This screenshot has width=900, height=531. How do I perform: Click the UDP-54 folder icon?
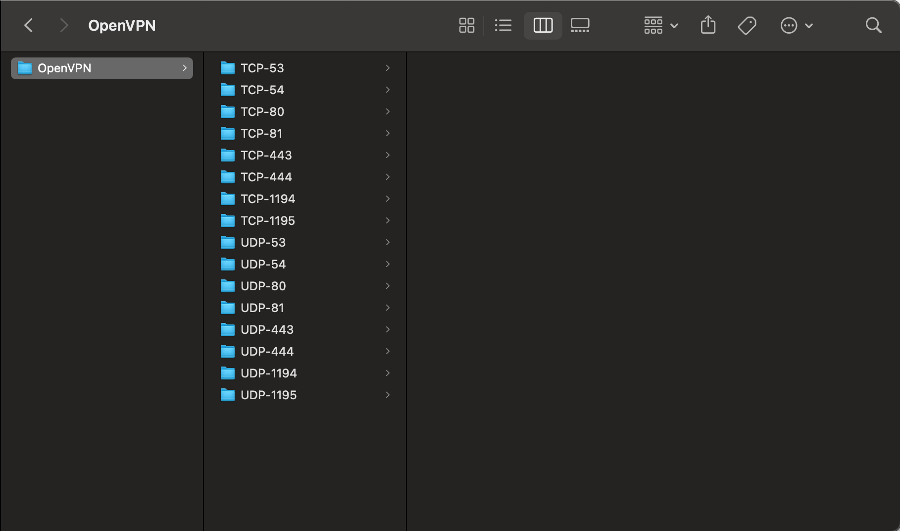point(228,264)
